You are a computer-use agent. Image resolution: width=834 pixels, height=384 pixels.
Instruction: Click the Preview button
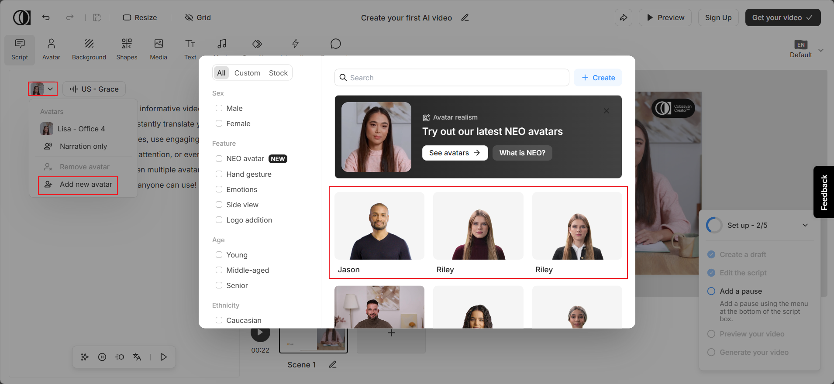click(x=665, y=17)
